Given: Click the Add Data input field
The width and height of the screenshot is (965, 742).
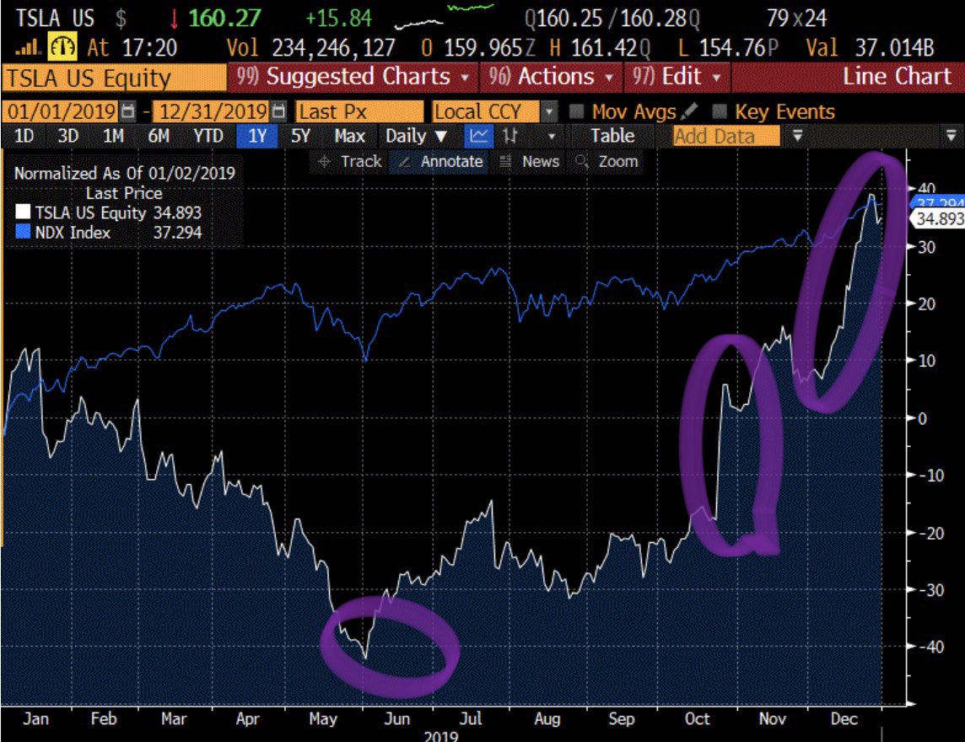Looking at the screenshot, I should tap(726, 136).
